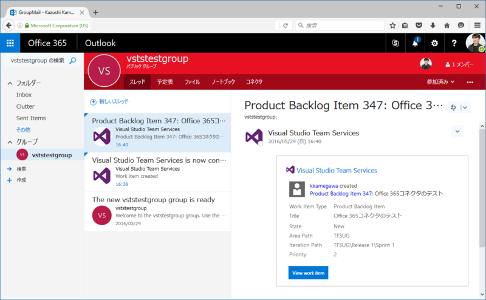Open the Office 365 app launcher grid
The width and height of the screenshot is (486, 300).
click(10, 43)
